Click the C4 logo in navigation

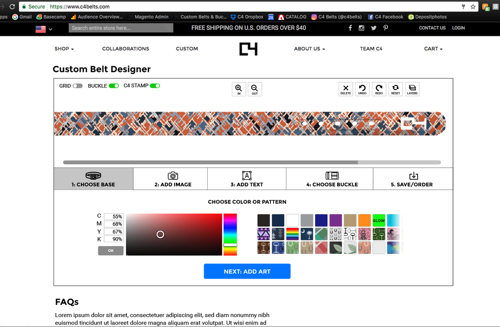pos(248,49)
